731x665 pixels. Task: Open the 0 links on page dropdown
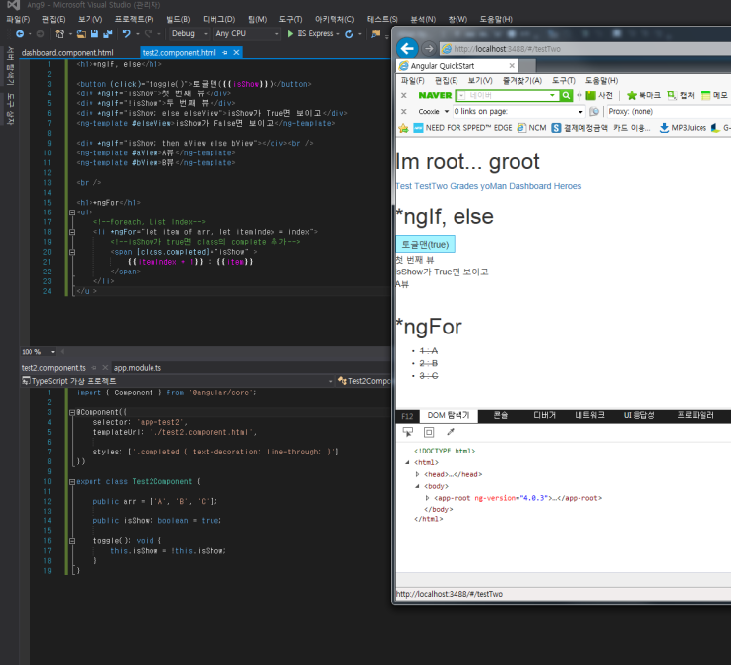[579, 112]
